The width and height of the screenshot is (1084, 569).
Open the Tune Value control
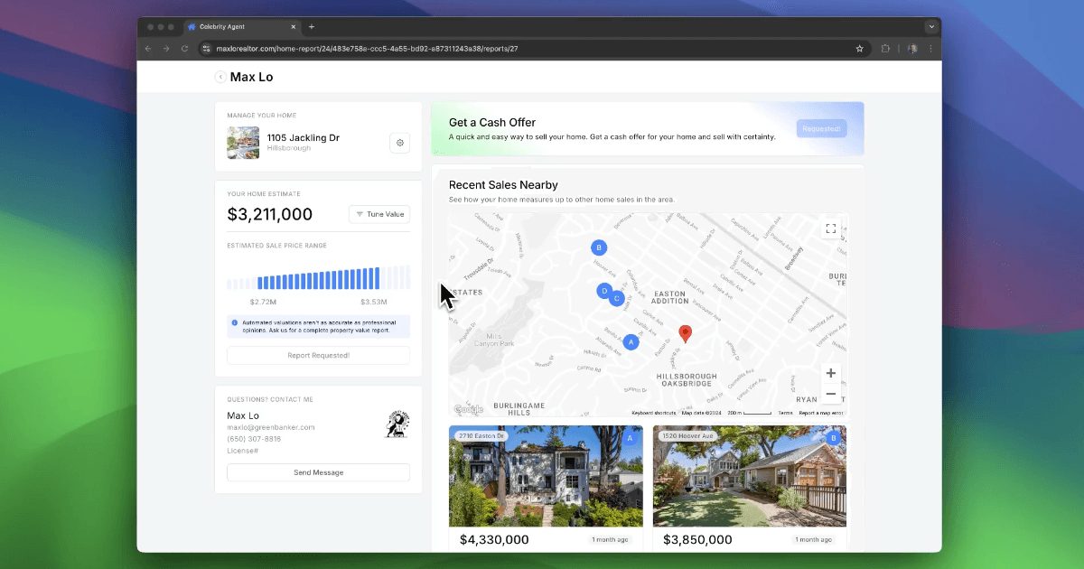pos(379,214)
